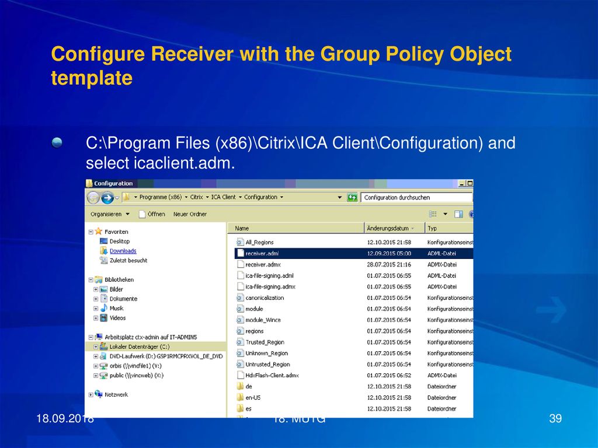
Task: Open the view options dropdown arrow
Action: pyautogui.click(x=445, y=214)
